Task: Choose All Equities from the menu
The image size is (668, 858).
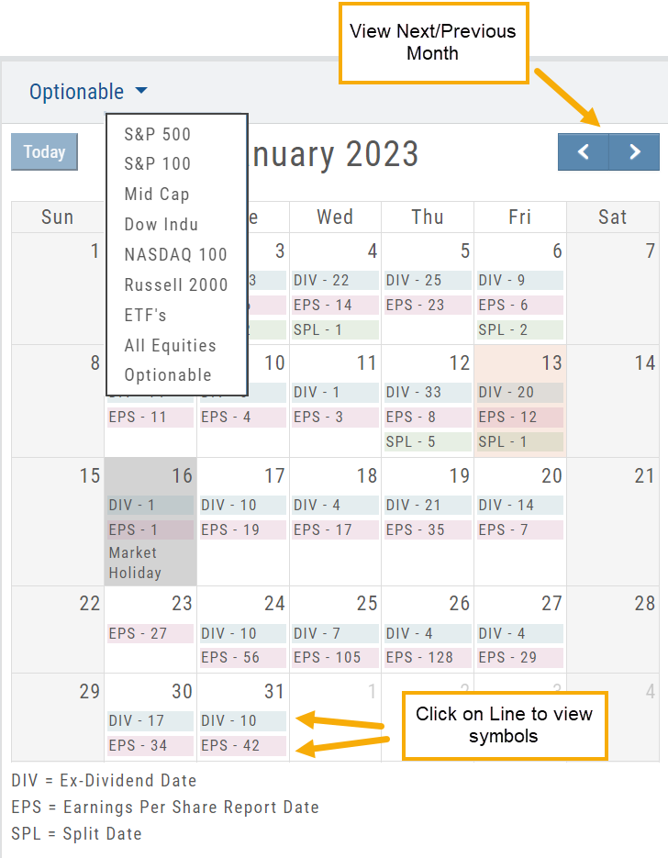Action: coord(171,345)
